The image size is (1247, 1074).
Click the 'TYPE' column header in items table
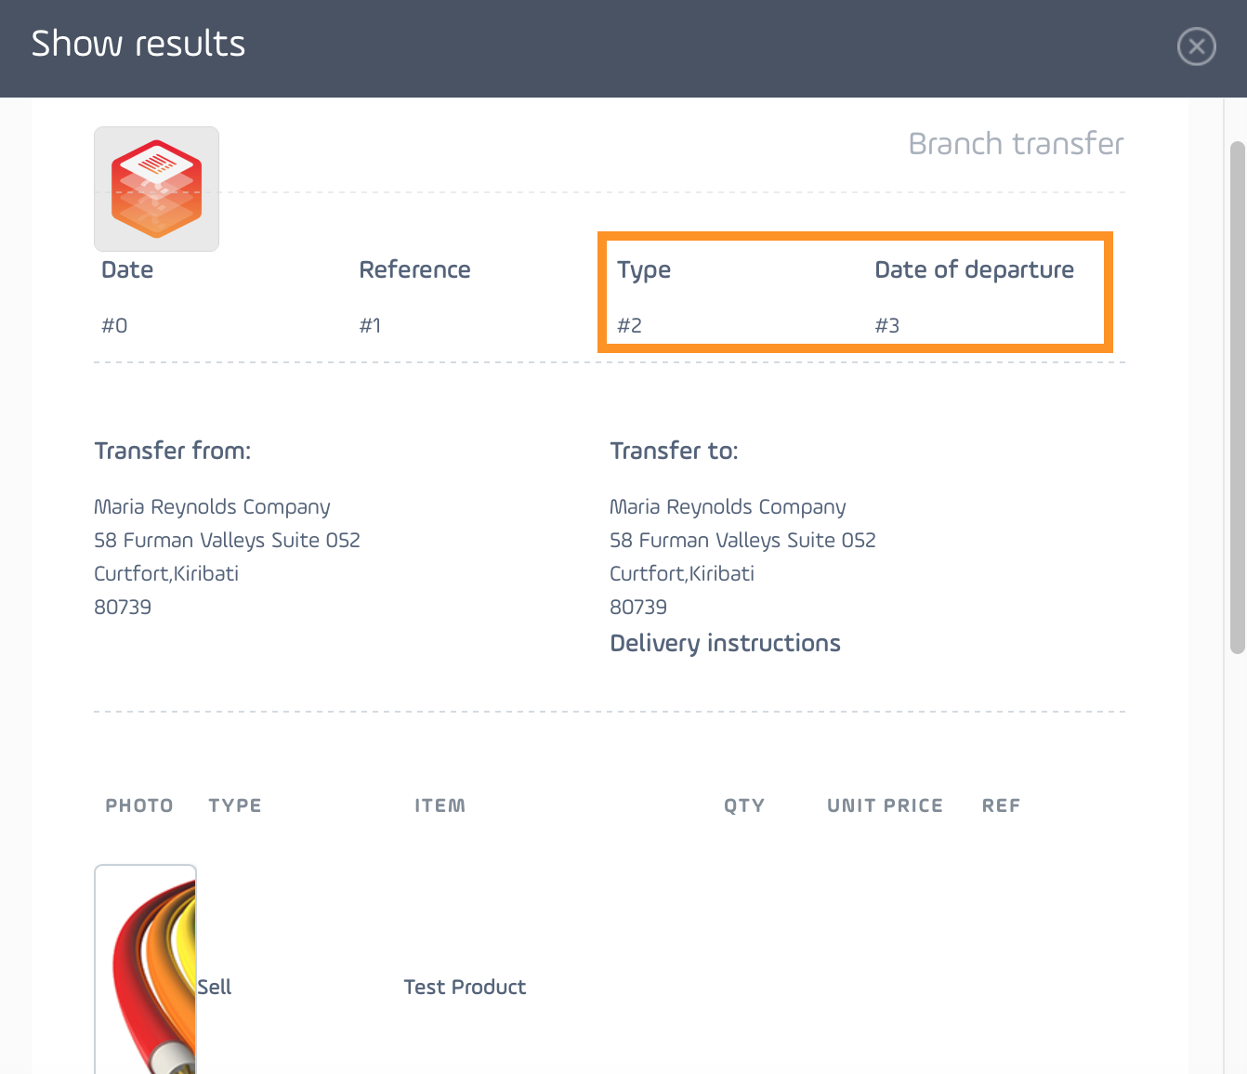235,805
